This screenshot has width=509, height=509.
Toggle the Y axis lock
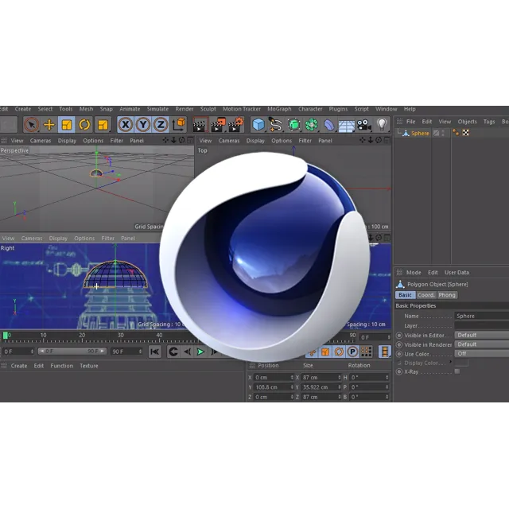click(x=143, y=124)
